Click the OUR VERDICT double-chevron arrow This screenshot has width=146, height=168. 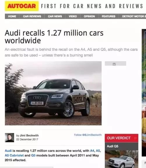point(135,138)
